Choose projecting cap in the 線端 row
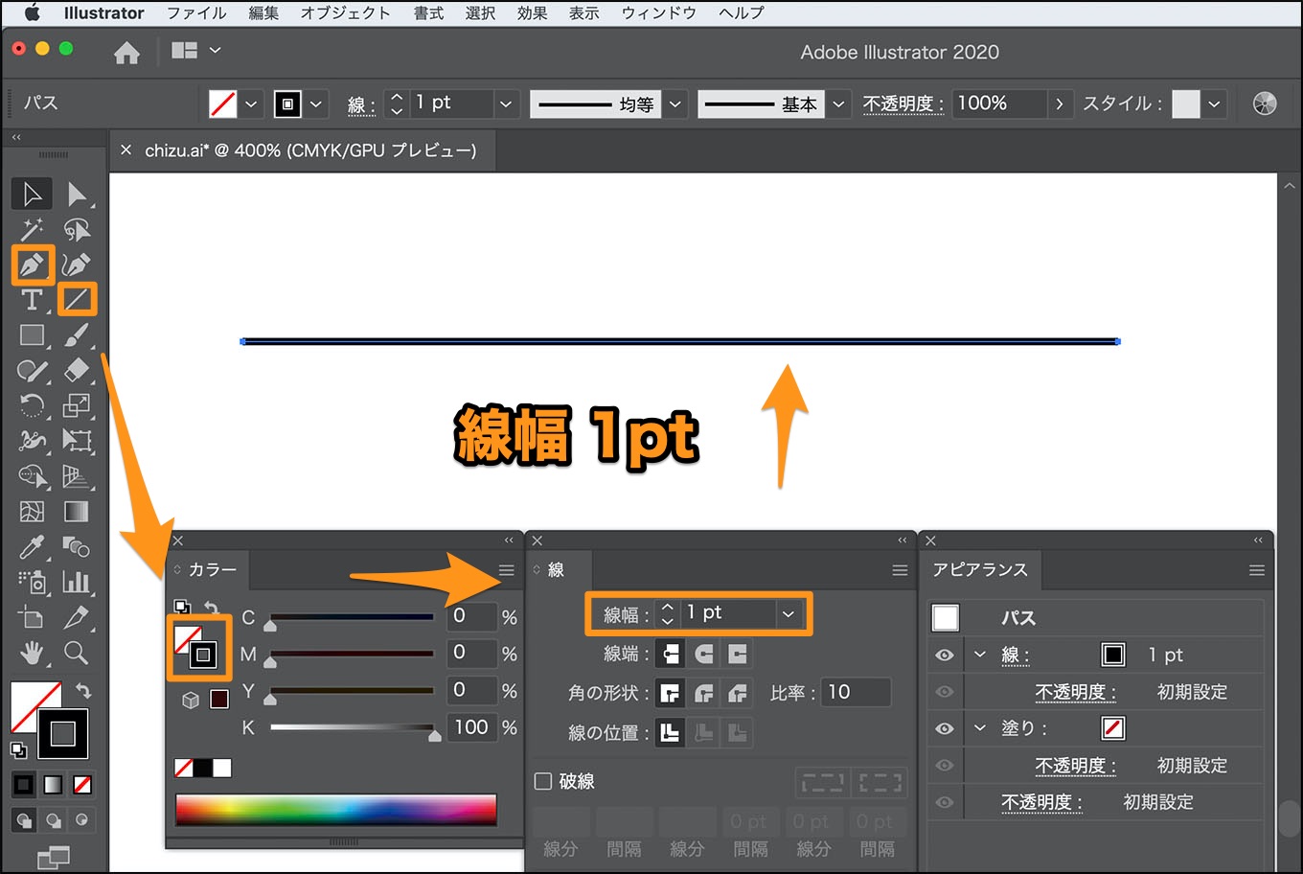 pyautogui.click(x=737, y=654)
